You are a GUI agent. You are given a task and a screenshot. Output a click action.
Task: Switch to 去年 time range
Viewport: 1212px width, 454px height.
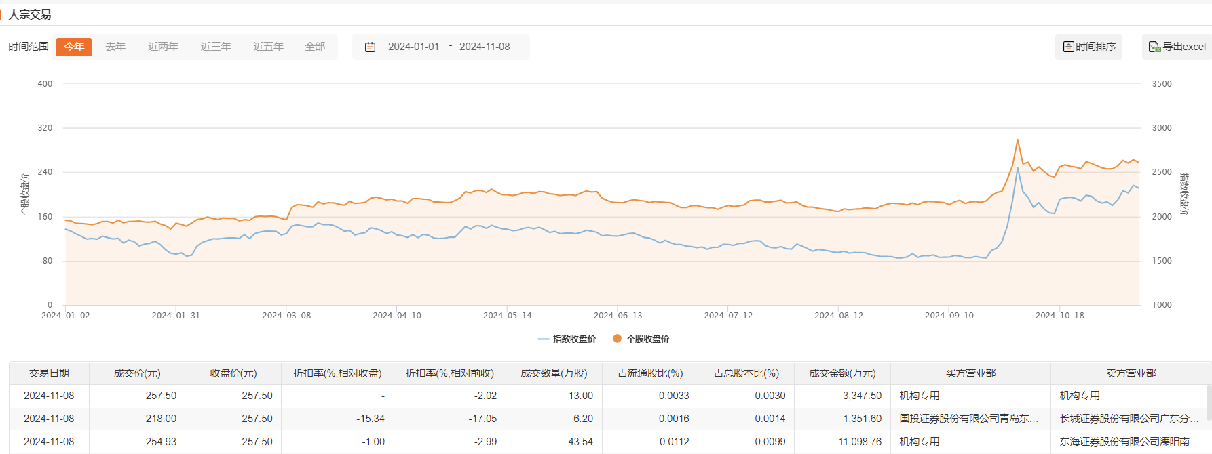pos(115,47)
